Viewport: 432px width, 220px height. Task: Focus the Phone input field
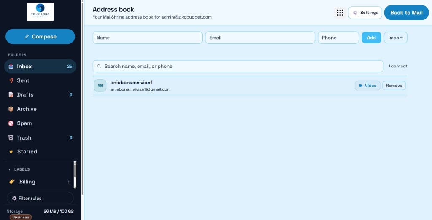tap(338, 38)
